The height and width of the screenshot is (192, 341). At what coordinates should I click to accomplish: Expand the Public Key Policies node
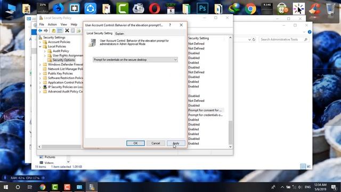click(40, 74)
